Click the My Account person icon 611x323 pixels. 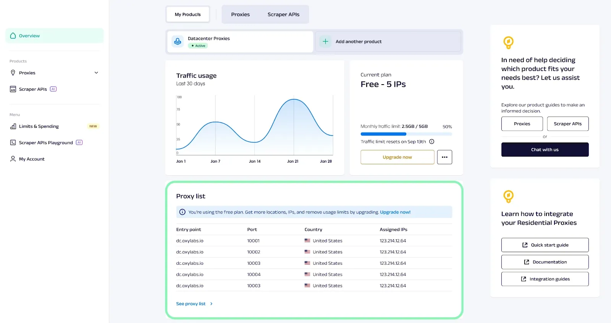(13, 159)
